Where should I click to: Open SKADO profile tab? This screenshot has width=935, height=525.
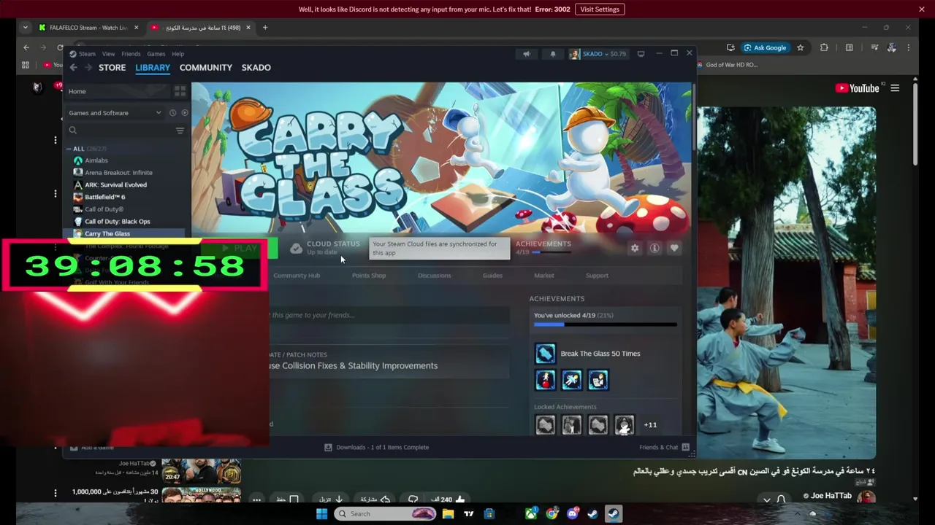point(256,68)
